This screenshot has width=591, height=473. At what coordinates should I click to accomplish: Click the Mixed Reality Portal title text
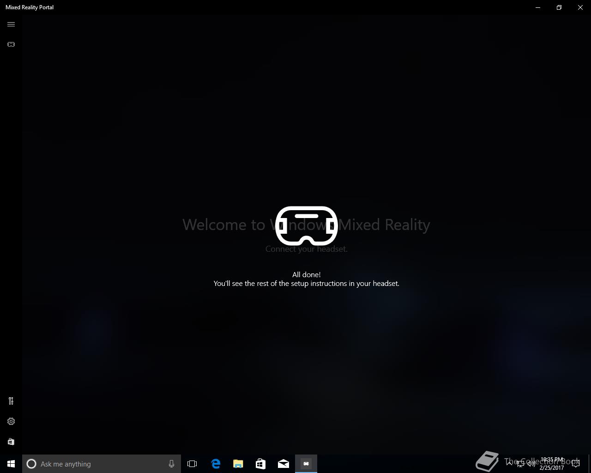click(x=30, y=7)
